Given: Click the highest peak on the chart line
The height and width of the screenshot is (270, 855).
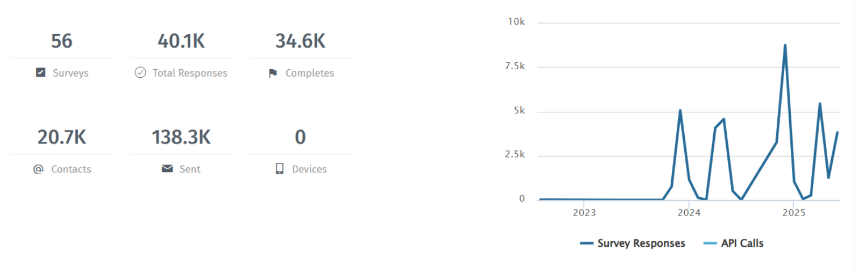Looking at the screenshot, I should pos(785,45).
